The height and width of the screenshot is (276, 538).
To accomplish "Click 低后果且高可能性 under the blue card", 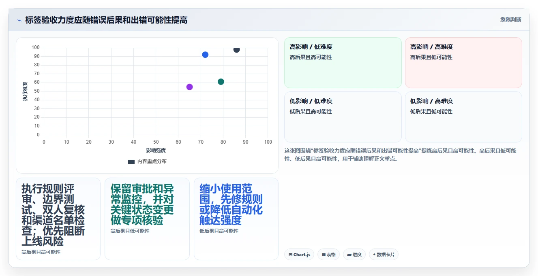I will (219, 231).
